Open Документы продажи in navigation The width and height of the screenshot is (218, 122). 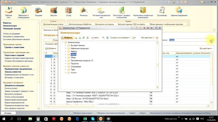(14, 85)
